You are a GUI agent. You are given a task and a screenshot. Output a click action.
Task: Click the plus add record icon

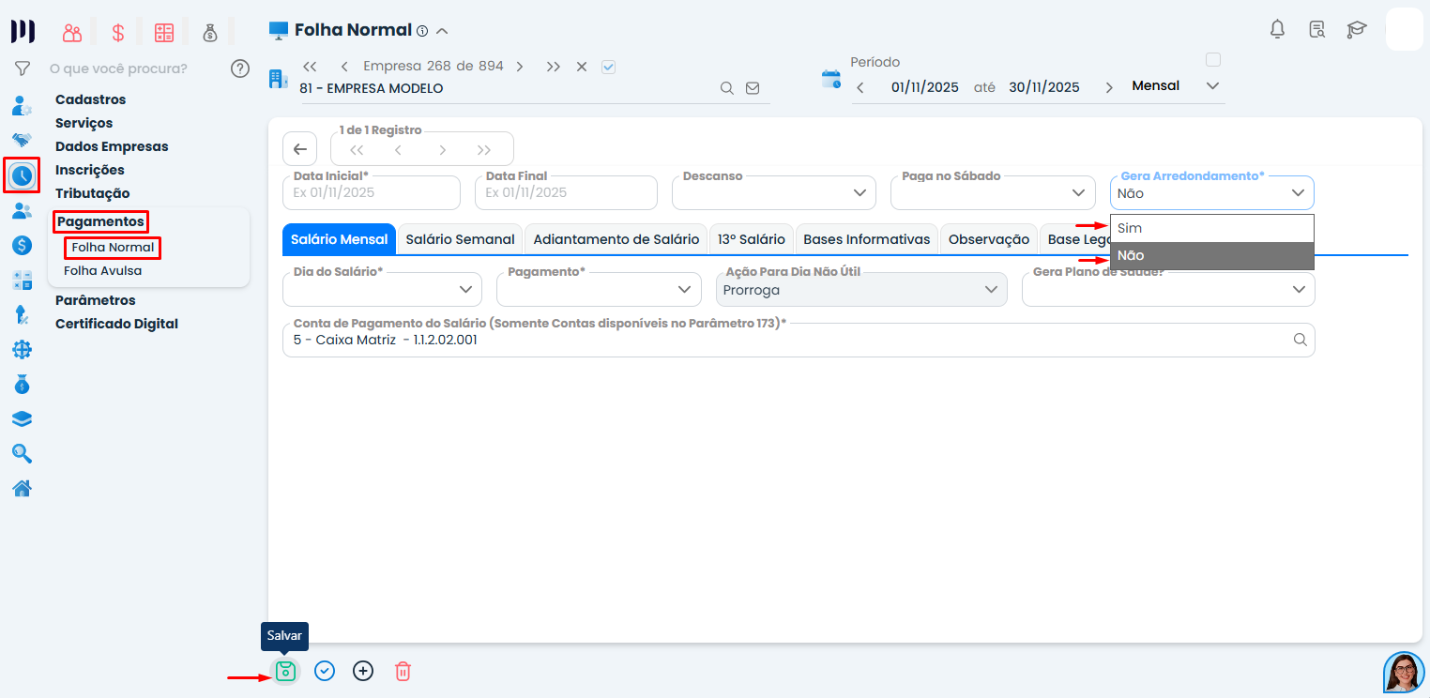(x=363, y=671)
